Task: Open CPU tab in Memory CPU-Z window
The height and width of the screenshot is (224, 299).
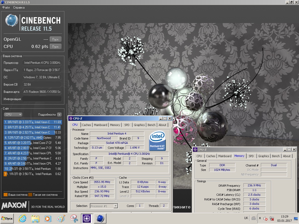Action: [199, 156]
